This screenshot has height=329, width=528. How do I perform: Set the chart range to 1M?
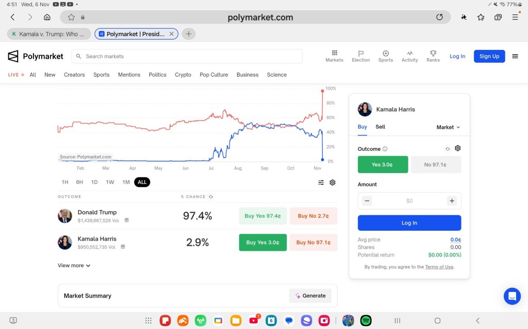click(x=126, y=182)
